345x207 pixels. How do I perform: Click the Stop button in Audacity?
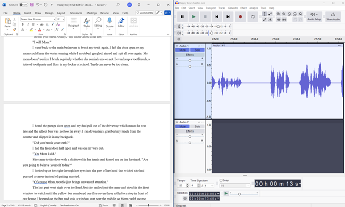(205, 16)
